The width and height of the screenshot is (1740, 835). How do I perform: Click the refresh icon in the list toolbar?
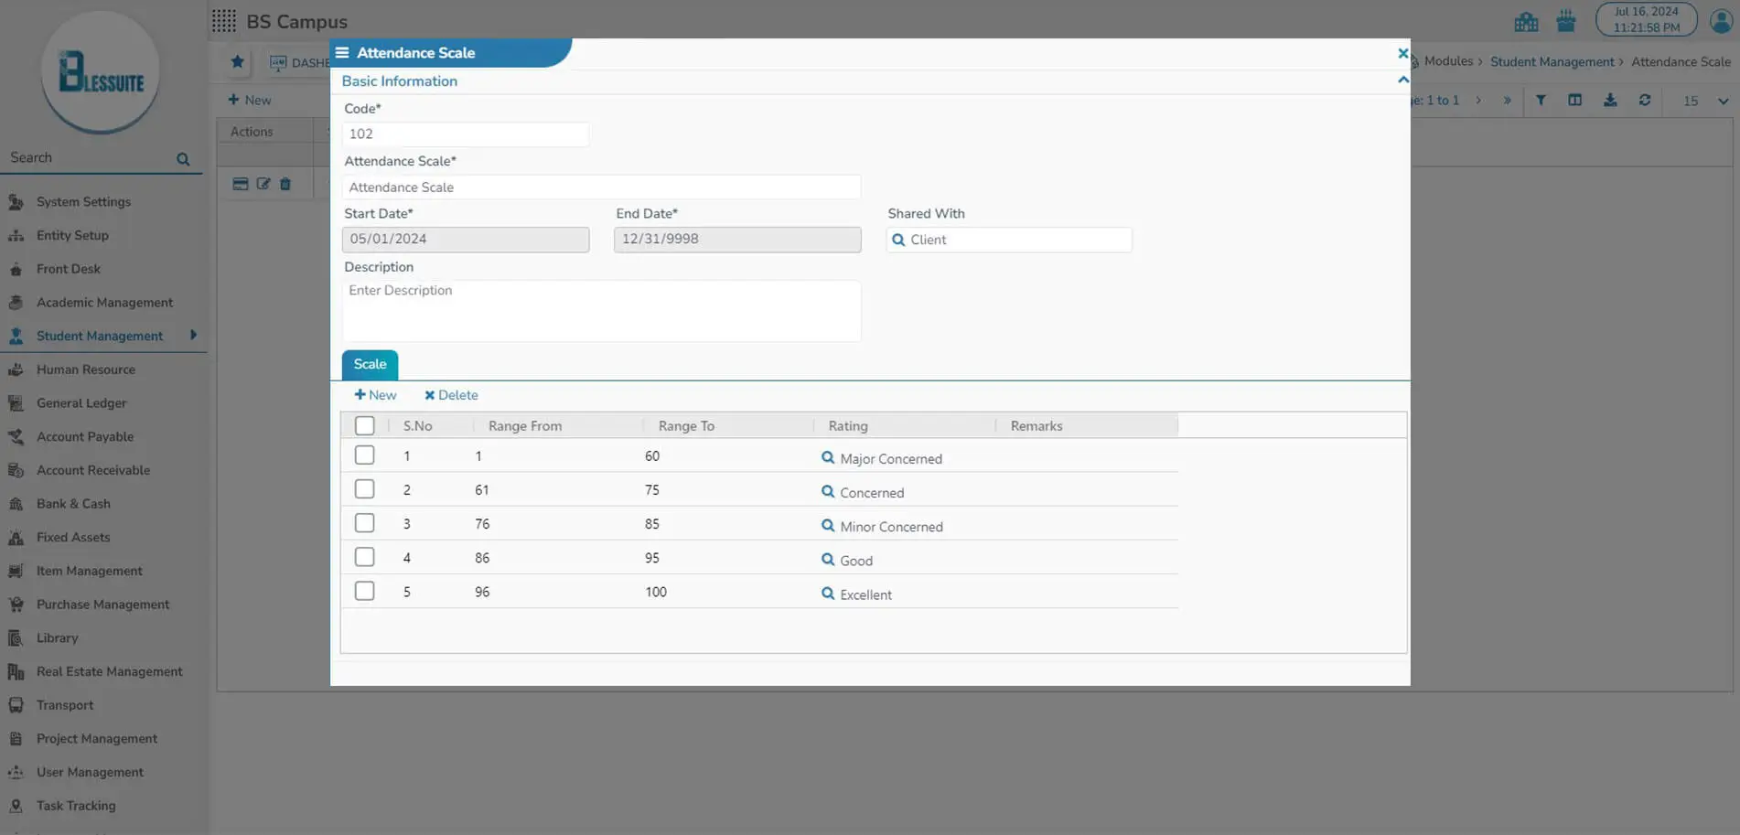pyautogui.click(x=1644, y=101)
